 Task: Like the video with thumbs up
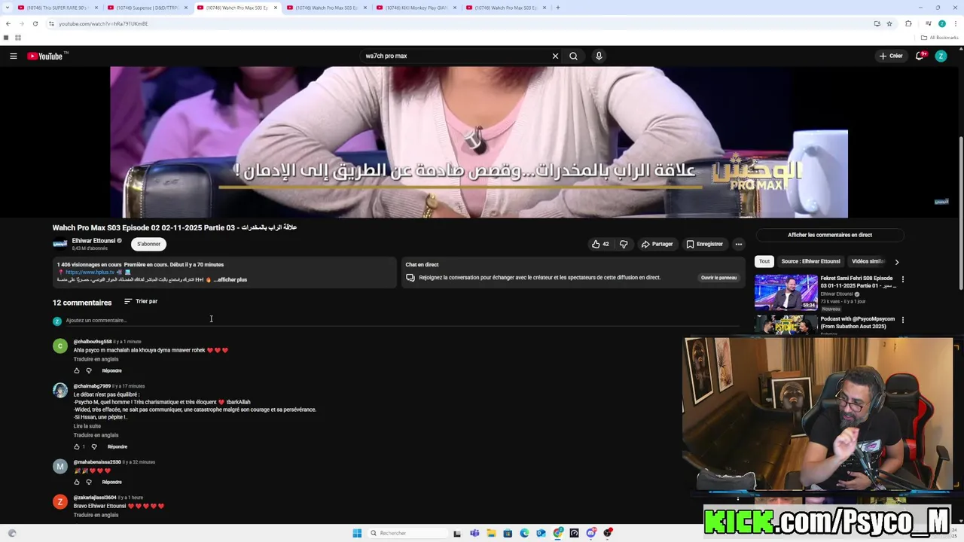[600, 244]
